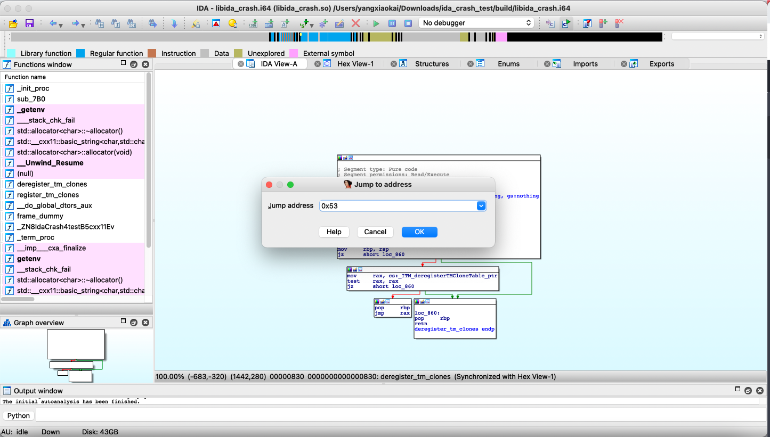Click the red X delete toolbar icon
This screenshot has width=770, height=437.
coord(355,23)
